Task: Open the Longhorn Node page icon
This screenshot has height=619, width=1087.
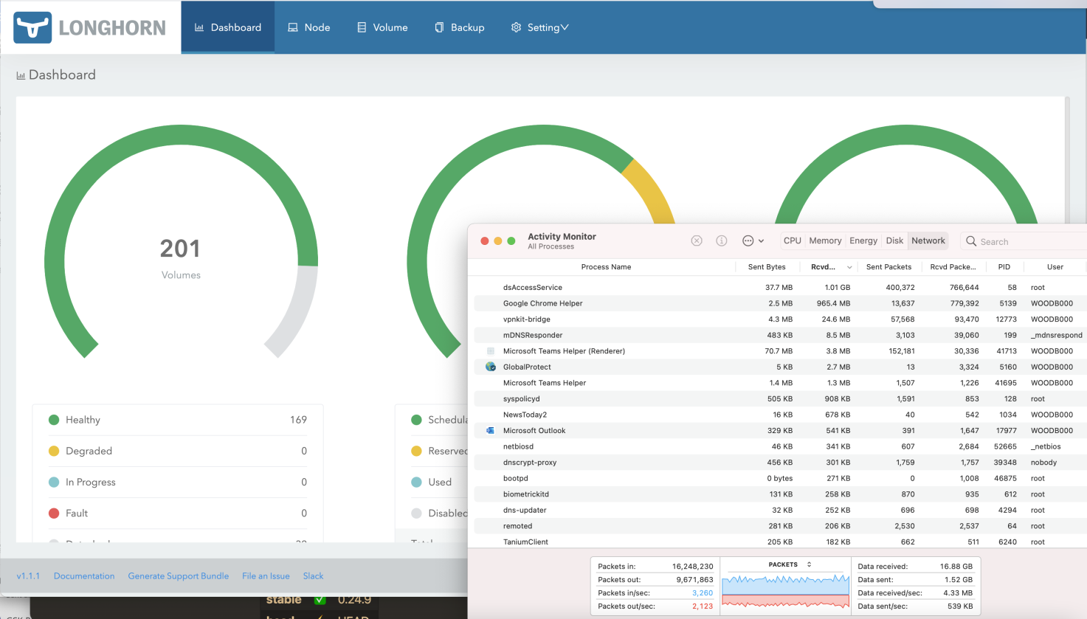Action: pos(294,27)
